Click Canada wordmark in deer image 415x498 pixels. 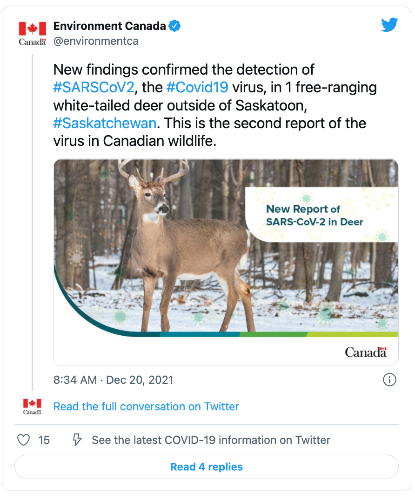(x=366, y=352)
